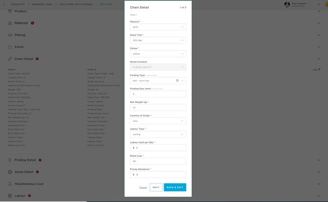Open the Material dropdown in the dialog
328x202 pixels.
(x=158, y=27)
